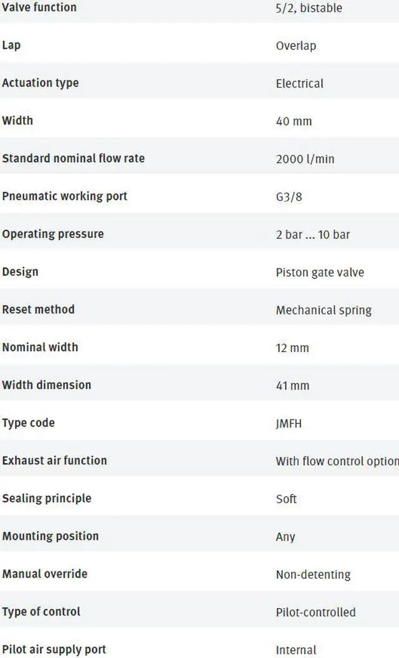Click the 'Exhaust air function' label

55,461
